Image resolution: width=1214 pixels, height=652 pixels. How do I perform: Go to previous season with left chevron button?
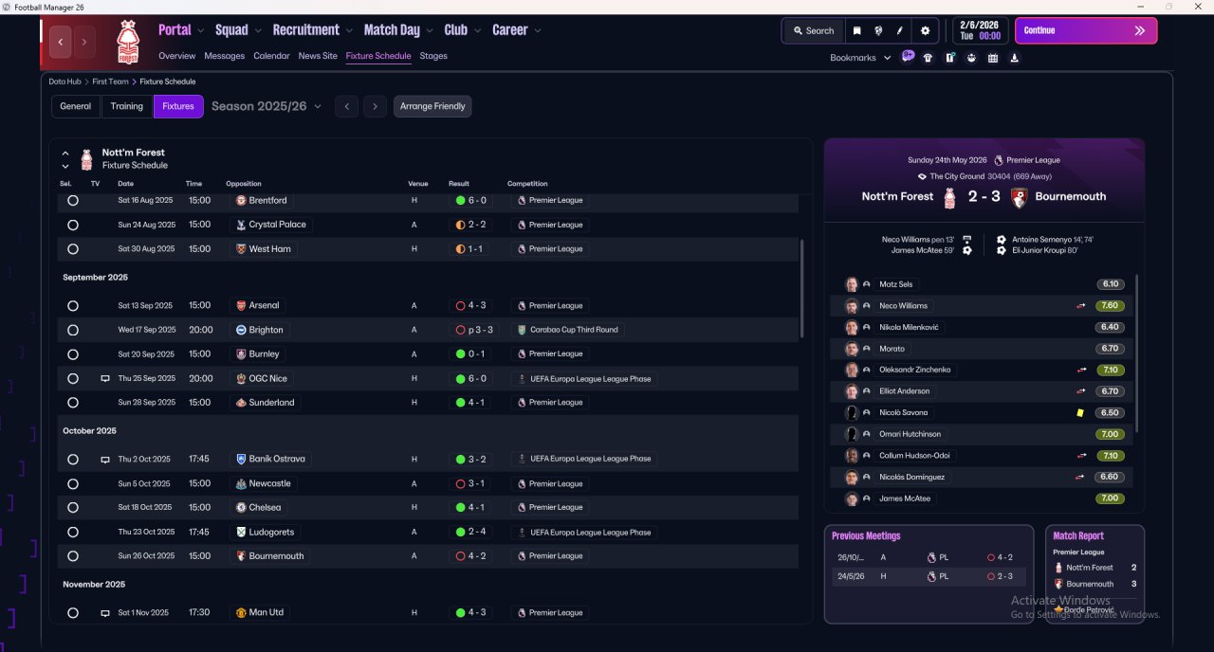pyautogui.click(x=347, y=106)
